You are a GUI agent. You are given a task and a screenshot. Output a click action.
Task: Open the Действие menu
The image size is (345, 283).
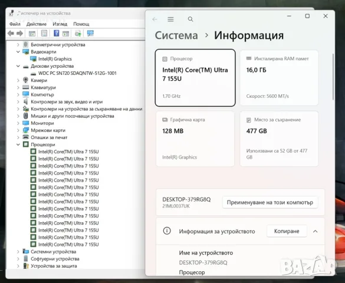(37, 24)
